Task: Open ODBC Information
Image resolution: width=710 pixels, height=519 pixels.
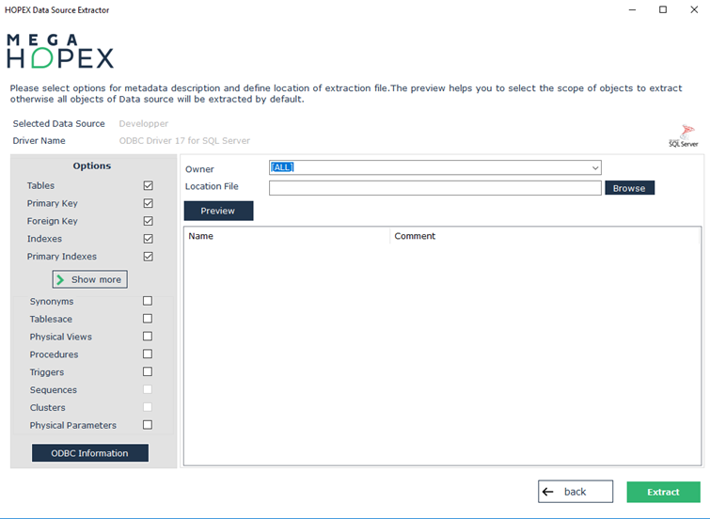Action: [x=90, y=453]
